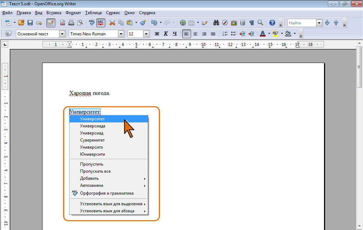Select Пропустить in the context menu
Image resolution: width=363 pixels, height=230 pixels.
coord(108,164)
